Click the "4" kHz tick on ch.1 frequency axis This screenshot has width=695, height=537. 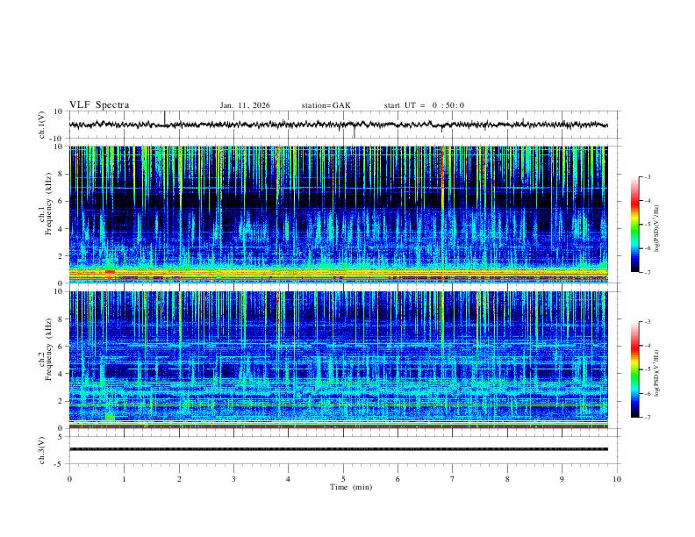tap(61, 229)
